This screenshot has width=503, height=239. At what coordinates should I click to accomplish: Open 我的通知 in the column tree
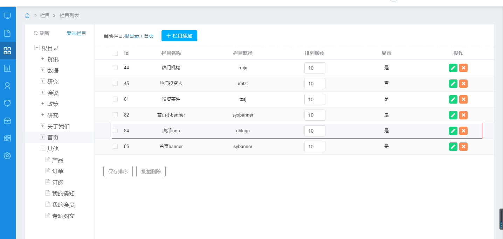pos(63,194)
